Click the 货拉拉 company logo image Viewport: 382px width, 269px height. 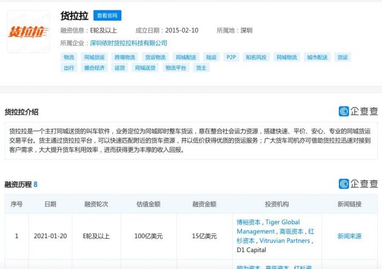28,32
